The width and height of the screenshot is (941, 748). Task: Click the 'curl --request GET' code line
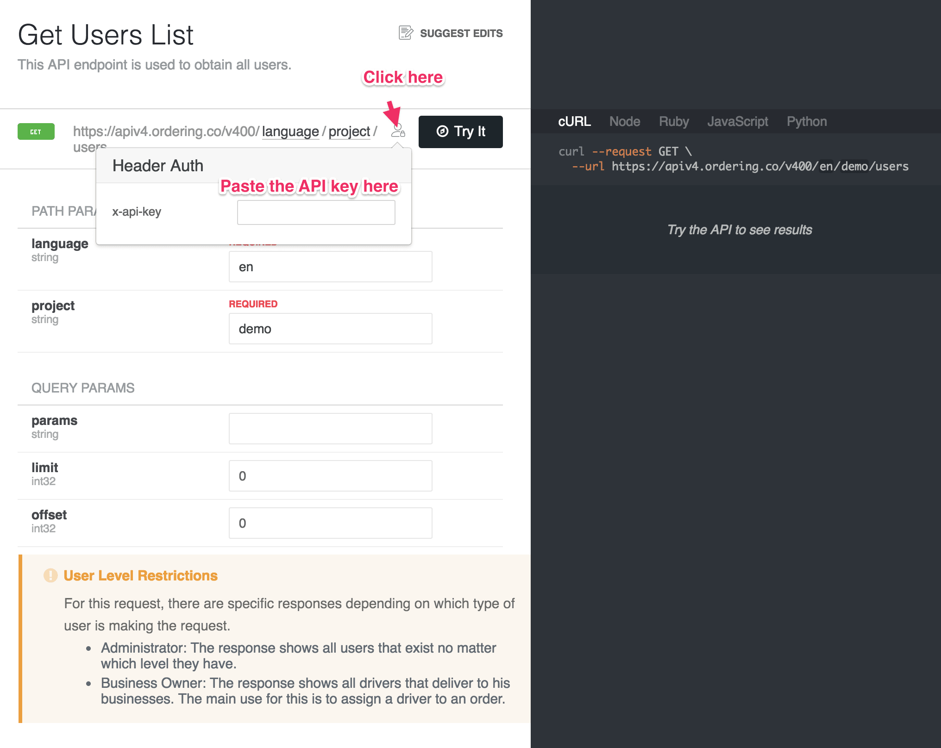point(625,151)
